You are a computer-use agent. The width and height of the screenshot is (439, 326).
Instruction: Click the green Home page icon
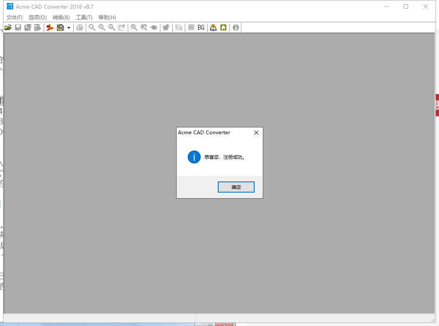[223, 27]
